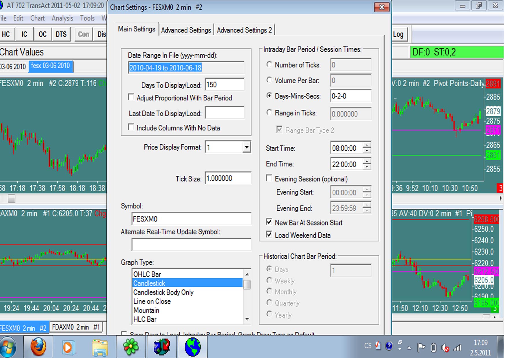Viewport: 505px width, 358px height.
Task: Increase End Time with spinner up arrow
Action: [x=367, y=161]
